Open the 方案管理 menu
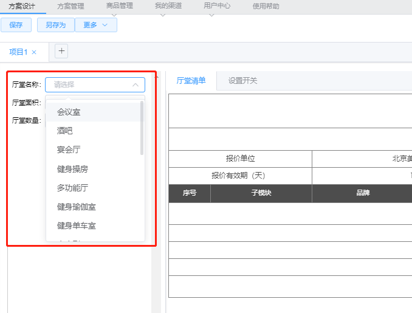Screen dimensions: 412x313 [x=70, y=7]
